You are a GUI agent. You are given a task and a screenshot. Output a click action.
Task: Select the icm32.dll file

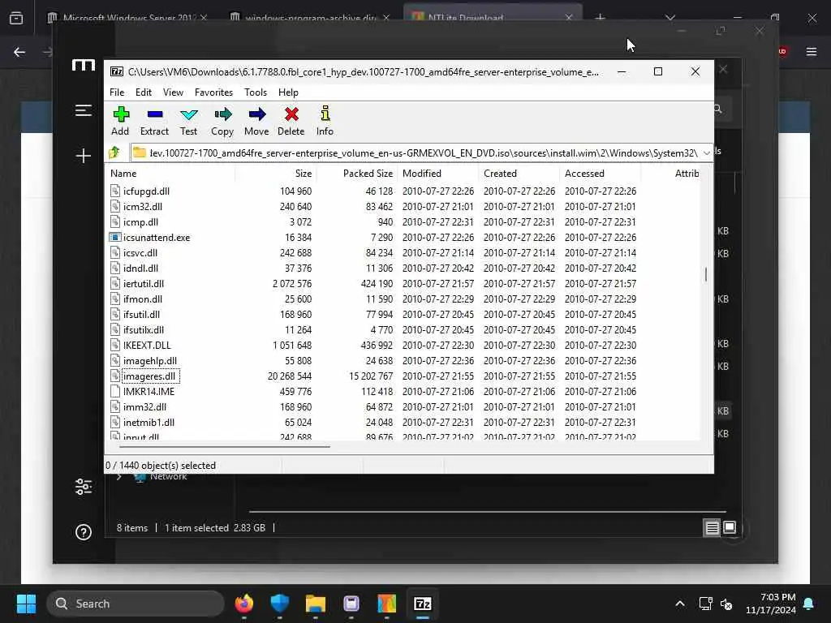click(143, 207)
